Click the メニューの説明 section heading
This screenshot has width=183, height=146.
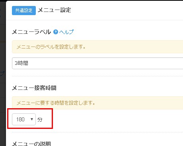(x=31, y=144)
